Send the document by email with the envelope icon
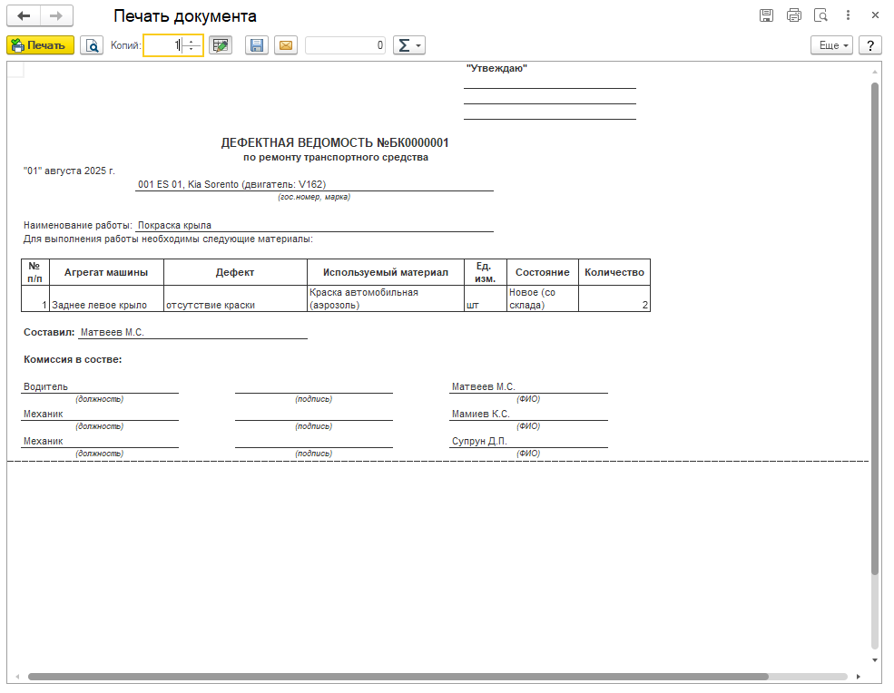This screenshot has height=693, width=894. 285,45
